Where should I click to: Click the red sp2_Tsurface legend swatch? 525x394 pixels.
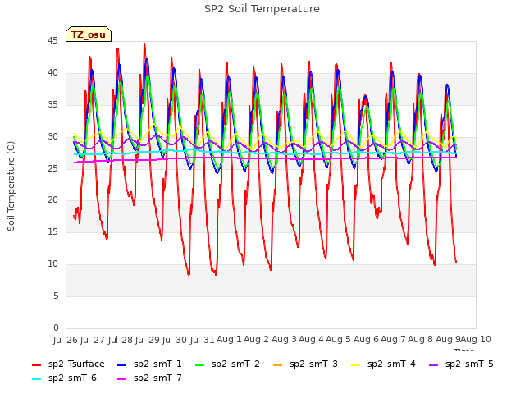click(x=36, y=364)
